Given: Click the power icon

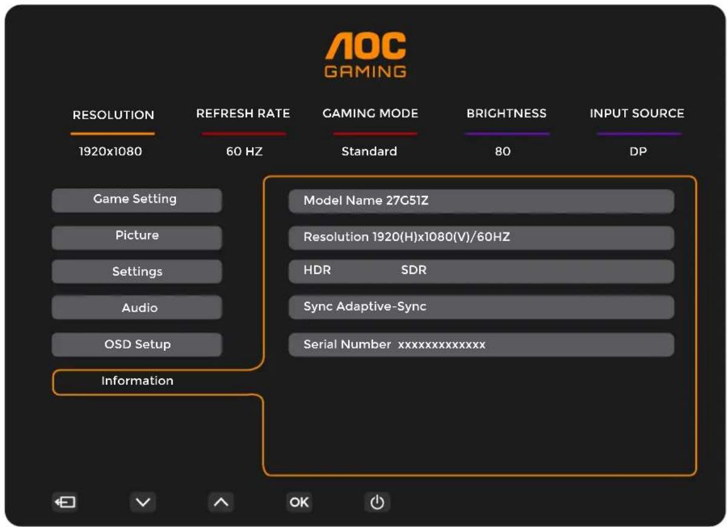Looking at the screenshot, I should pos(377,502).
